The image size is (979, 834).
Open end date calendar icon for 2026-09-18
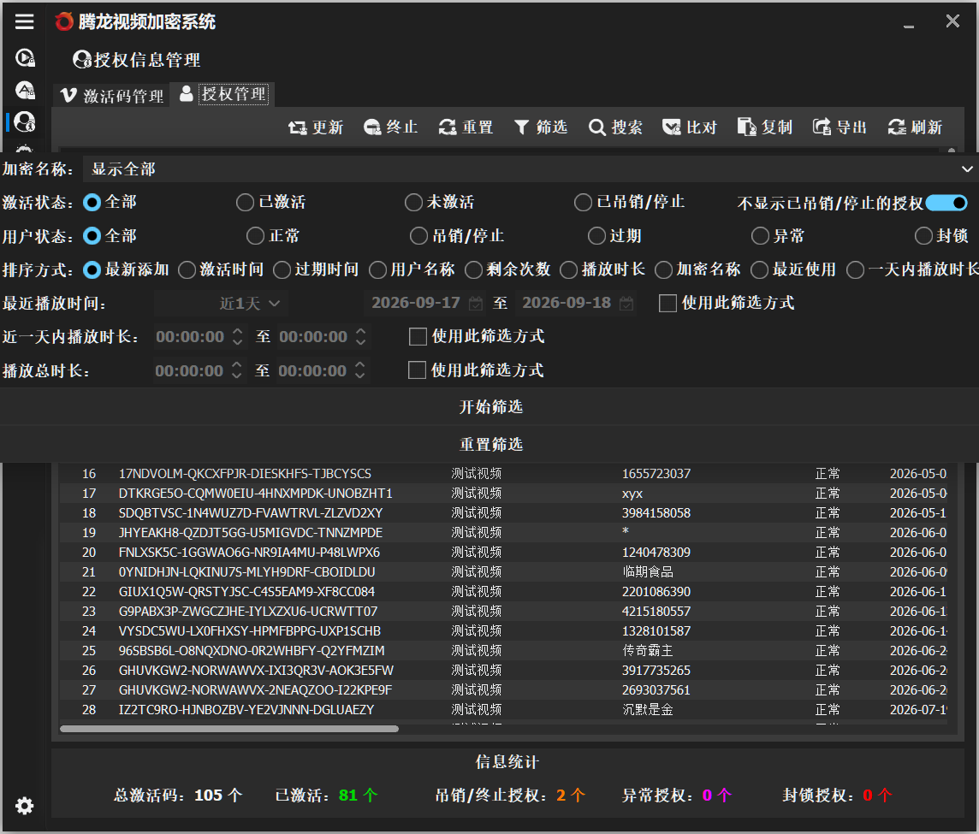(x=626, y=304)
